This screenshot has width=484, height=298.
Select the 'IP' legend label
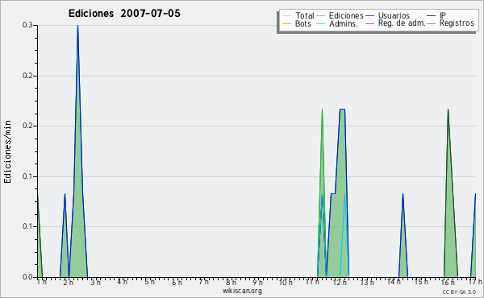tap(443, 15)
